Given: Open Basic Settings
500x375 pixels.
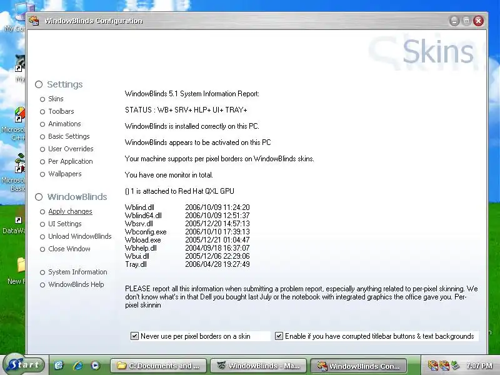Looking at the screenshot, I should pos(69,136).
